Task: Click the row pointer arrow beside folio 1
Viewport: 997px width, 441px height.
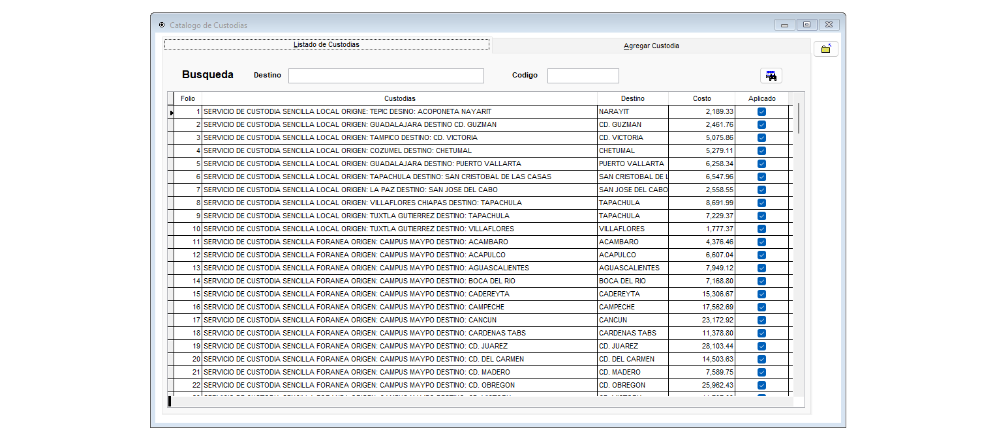Action: [x=172, y=112]
